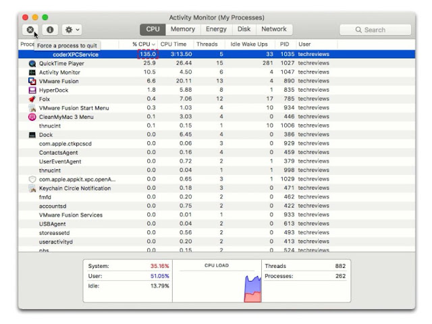Image resolution: width=432 pixels, height=324 pixels.
Task: Select the UserEventAgent process
Action: click(60, 161)
